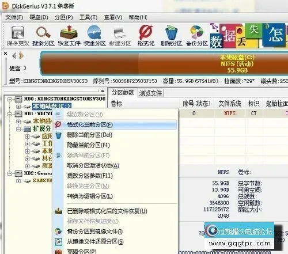Expand the 工作 partition node
The width and height of the screenshot is (288, 254).
click(27, 143)
